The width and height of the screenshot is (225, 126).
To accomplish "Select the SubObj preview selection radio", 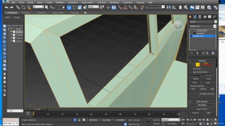I will (198, 89).
